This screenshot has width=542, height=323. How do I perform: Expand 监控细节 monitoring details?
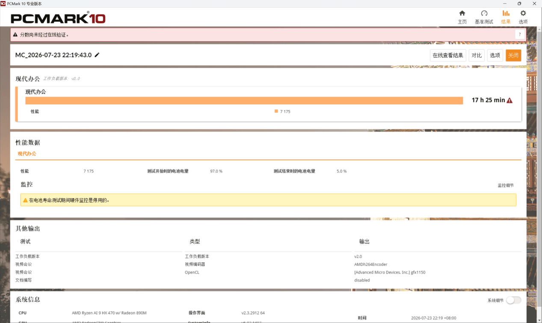(505, 185)
